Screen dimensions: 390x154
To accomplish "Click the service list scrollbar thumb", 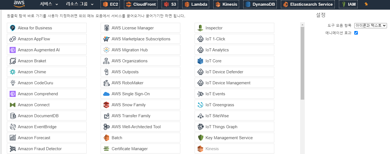I will point(302,63).
